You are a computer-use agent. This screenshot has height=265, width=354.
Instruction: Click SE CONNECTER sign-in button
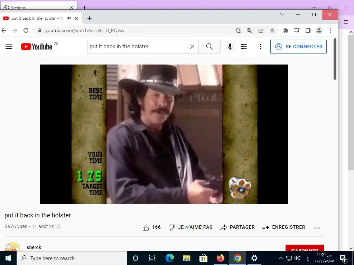[x=298, y=47]
